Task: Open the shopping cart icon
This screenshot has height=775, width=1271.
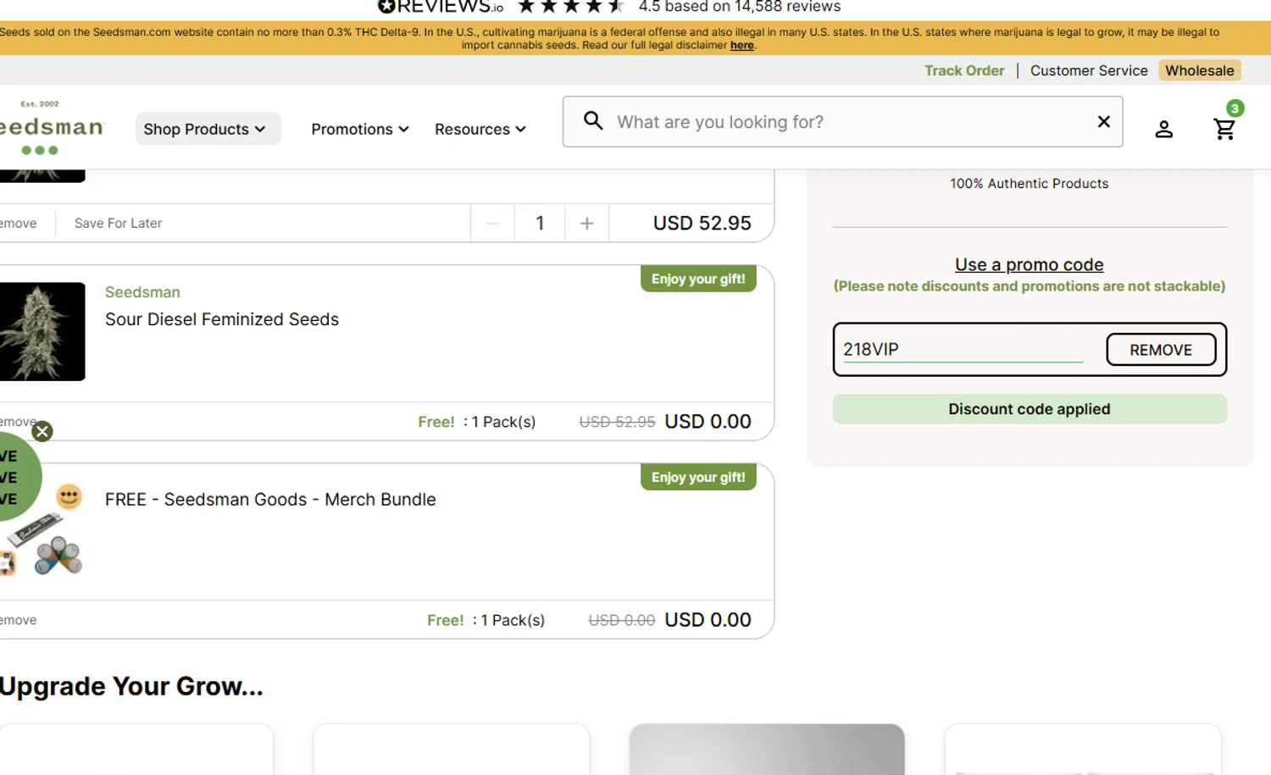Action: click(1224, 129)
